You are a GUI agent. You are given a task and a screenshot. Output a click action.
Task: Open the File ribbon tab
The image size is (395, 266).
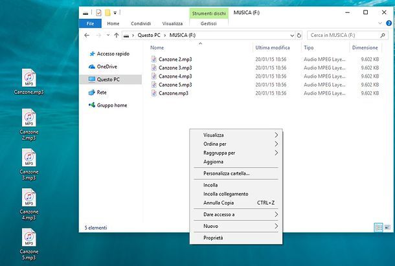(90, 23)
